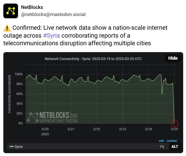The image size is (186, 156).
Task: Click the 'min' legend column header
Action: pyautogui.click(x=161, y=141)
